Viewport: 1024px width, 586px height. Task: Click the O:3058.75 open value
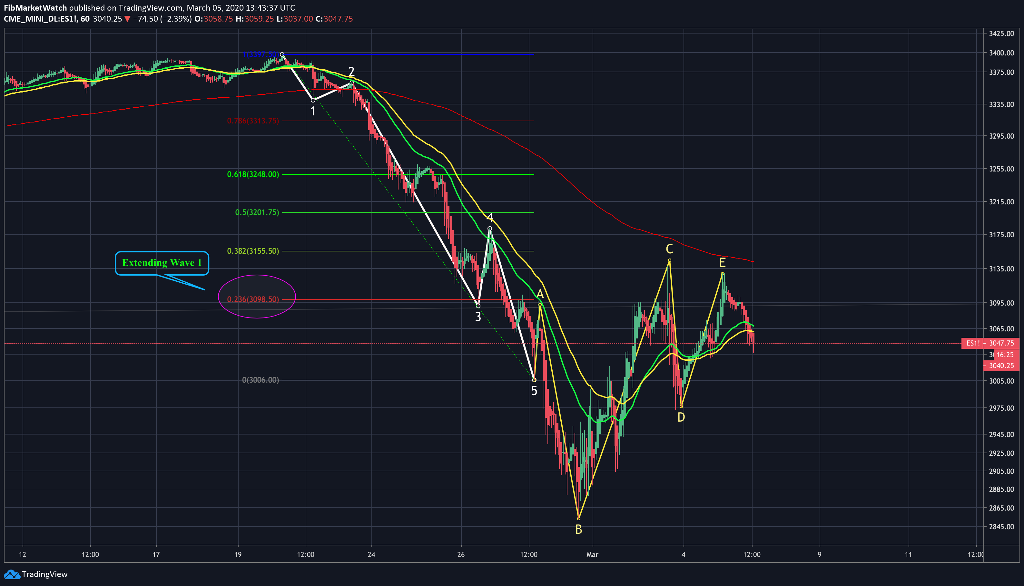tap(214, 19)
